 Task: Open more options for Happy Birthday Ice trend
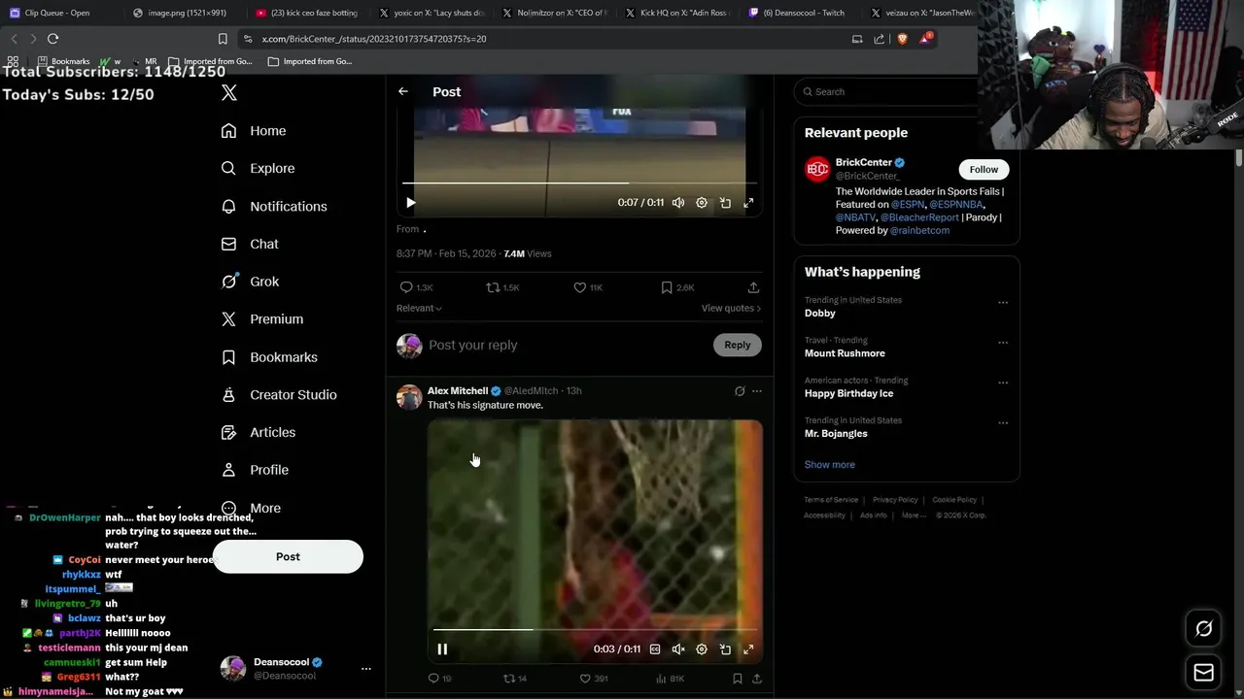(x=1003, y=383)
